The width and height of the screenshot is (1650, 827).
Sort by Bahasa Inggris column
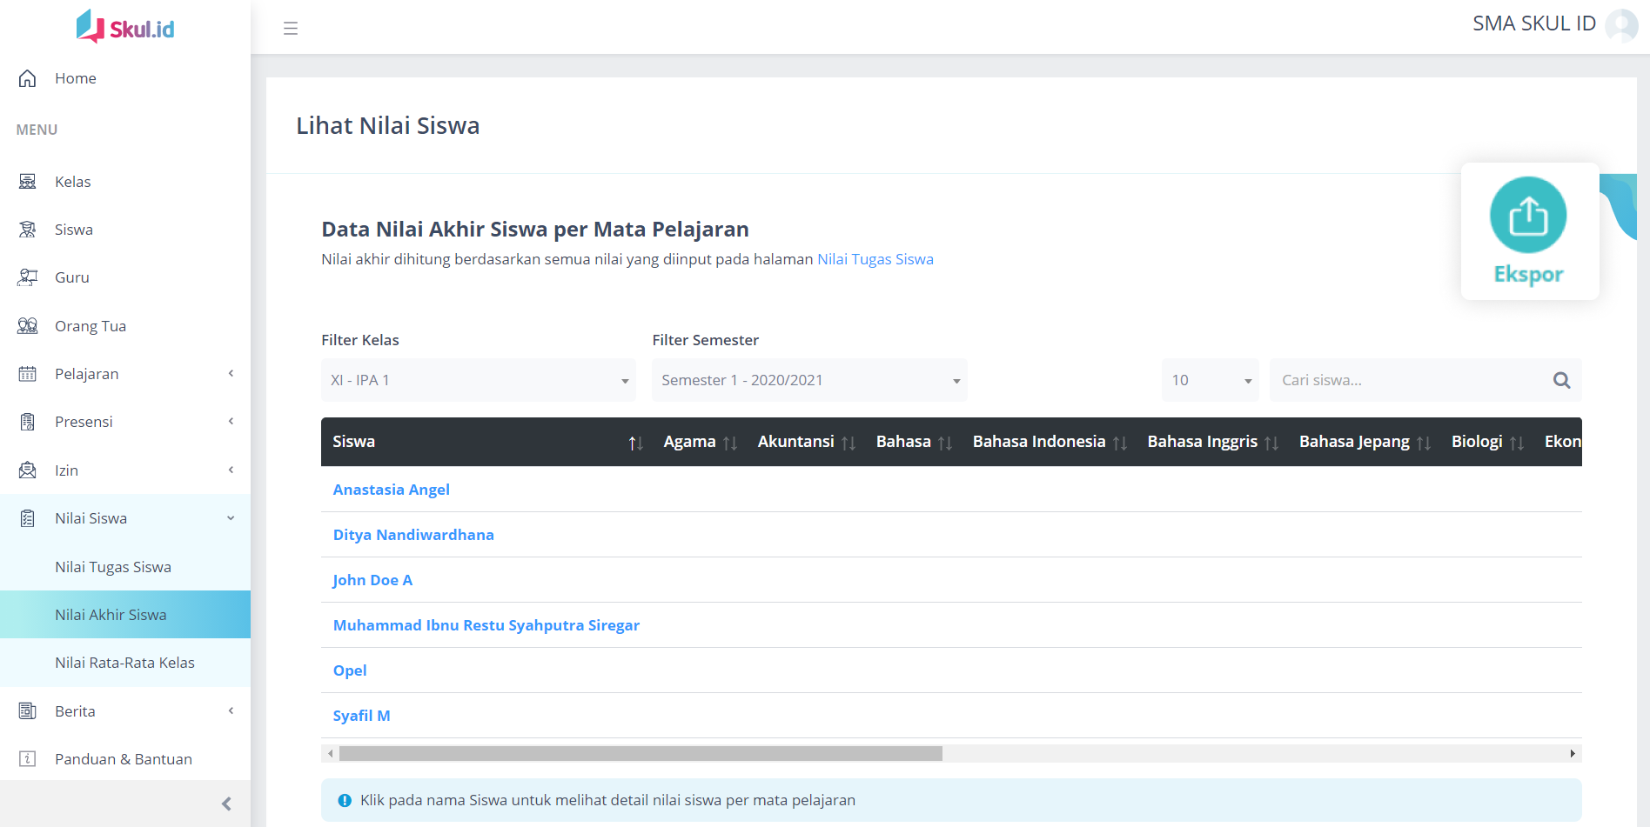(1271, 443)
